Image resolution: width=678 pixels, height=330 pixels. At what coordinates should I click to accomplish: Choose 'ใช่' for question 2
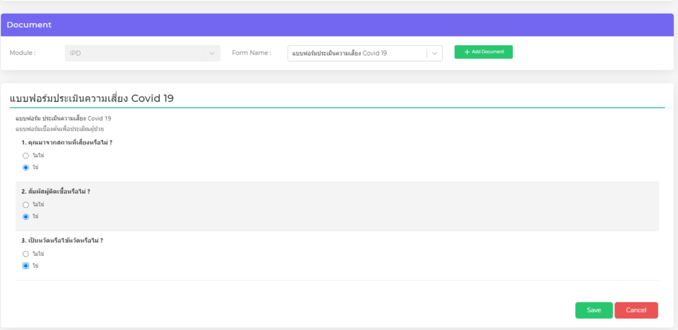pyautogui.click(x=26, y=217)
